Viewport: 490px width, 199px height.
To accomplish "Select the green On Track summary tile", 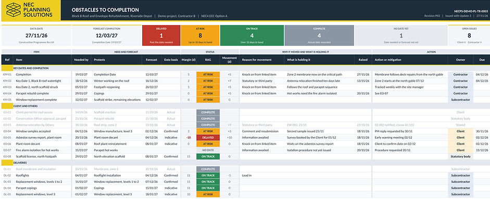I will (x=252, y=35).
